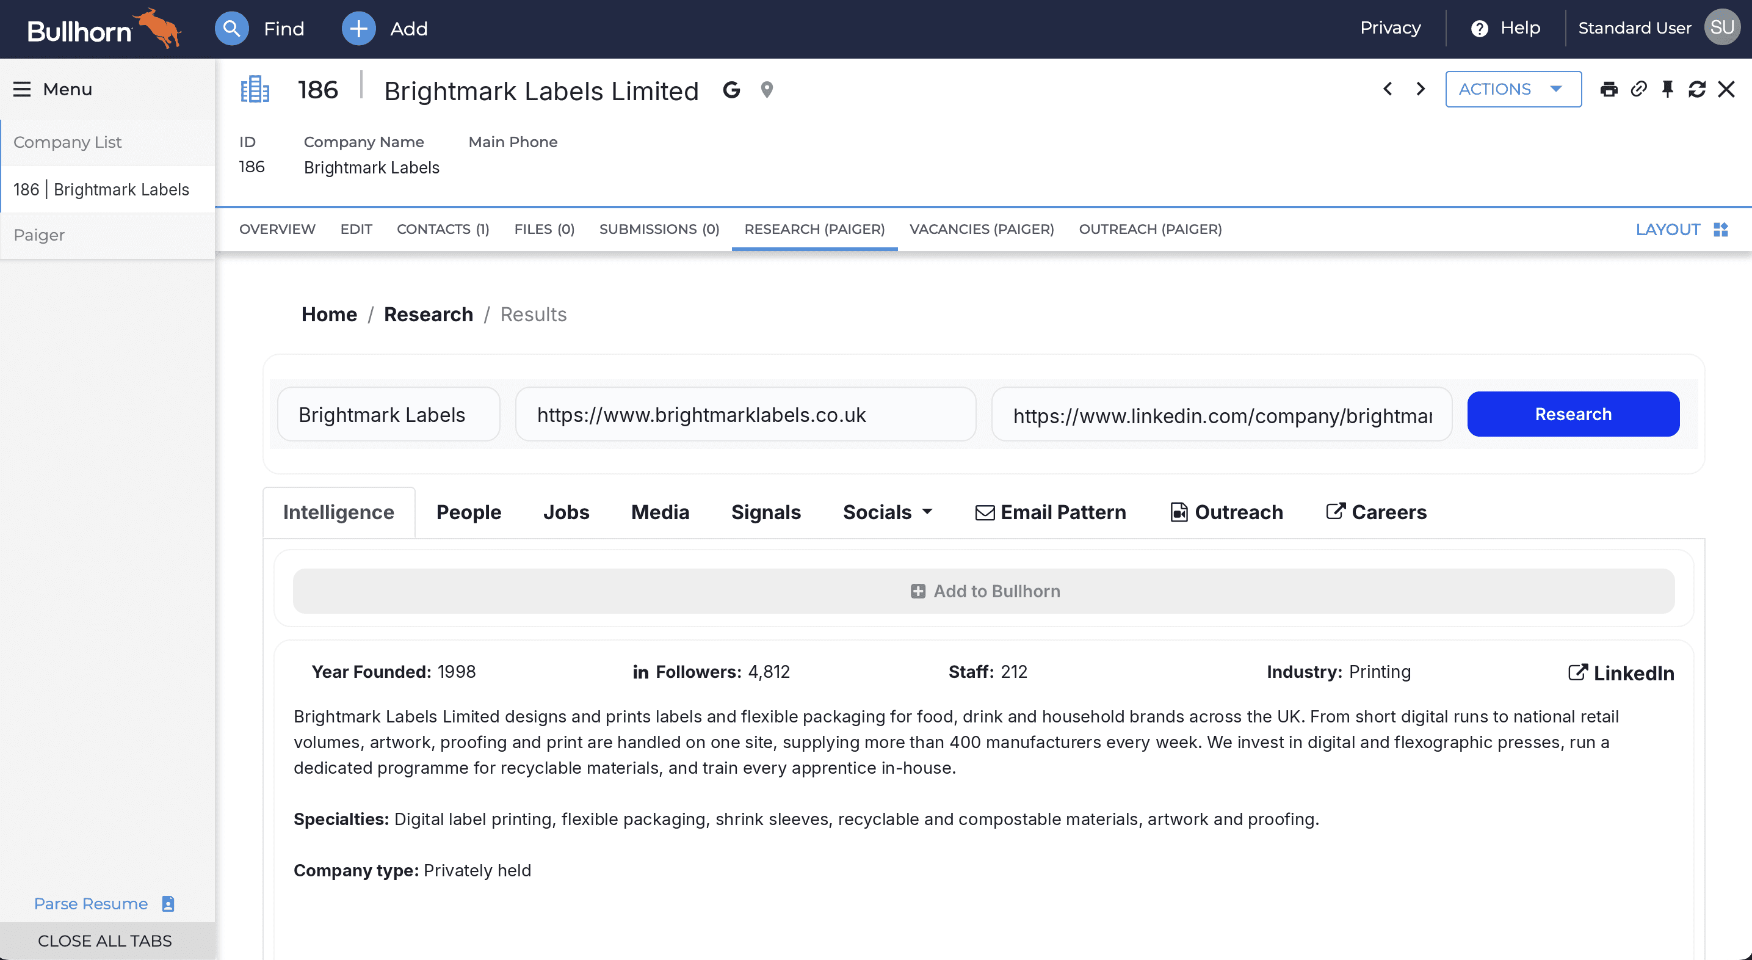Click the Parse Resume document icon
This screenshot has height=960, width=1752.
point(168,904)
